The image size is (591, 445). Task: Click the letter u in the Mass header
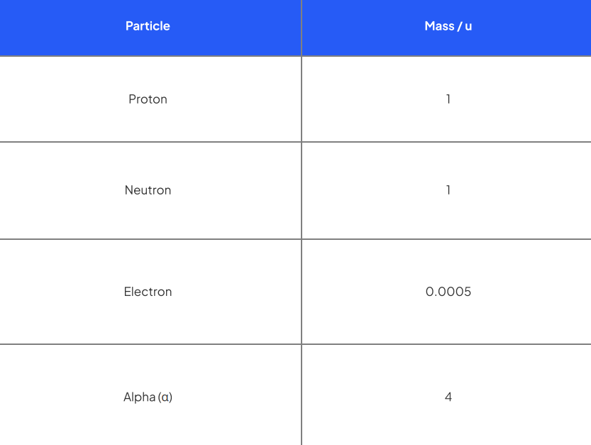coord(468,27)
